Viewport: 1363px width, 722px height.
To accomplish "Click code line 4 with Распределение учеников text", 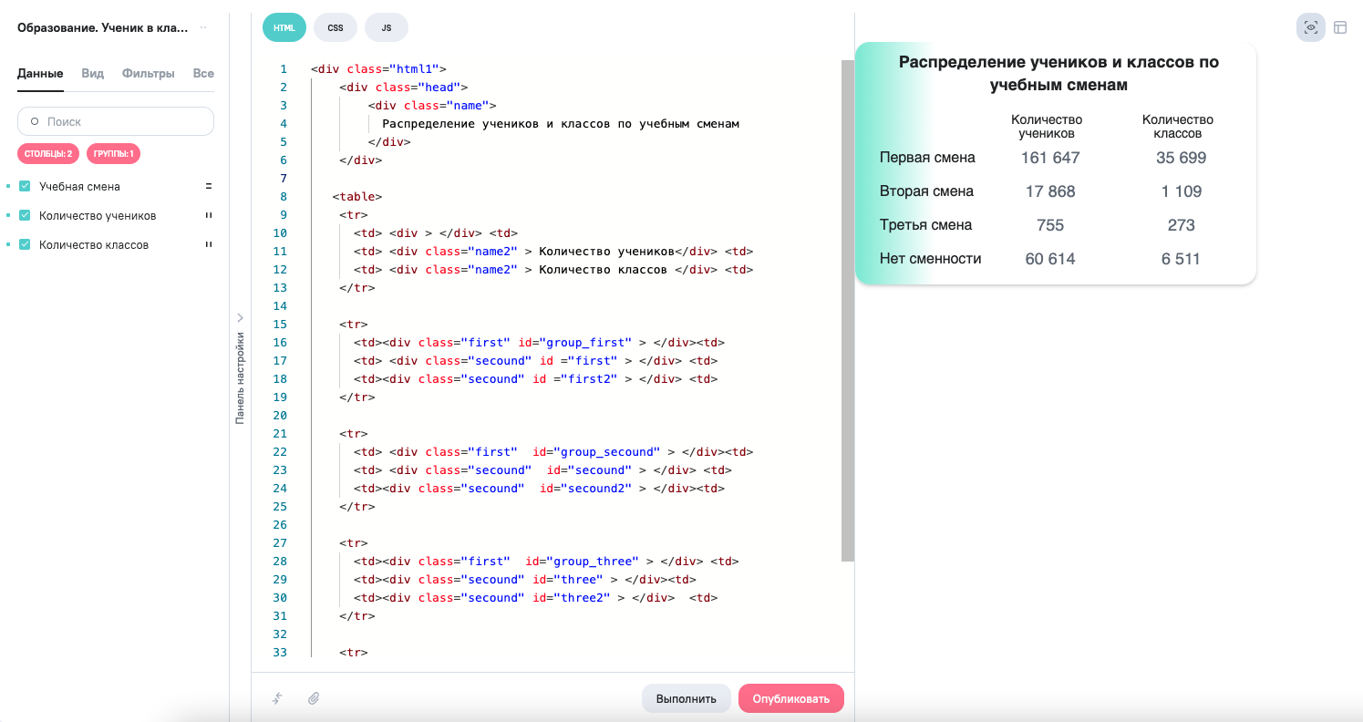I will tap(561, 124).
